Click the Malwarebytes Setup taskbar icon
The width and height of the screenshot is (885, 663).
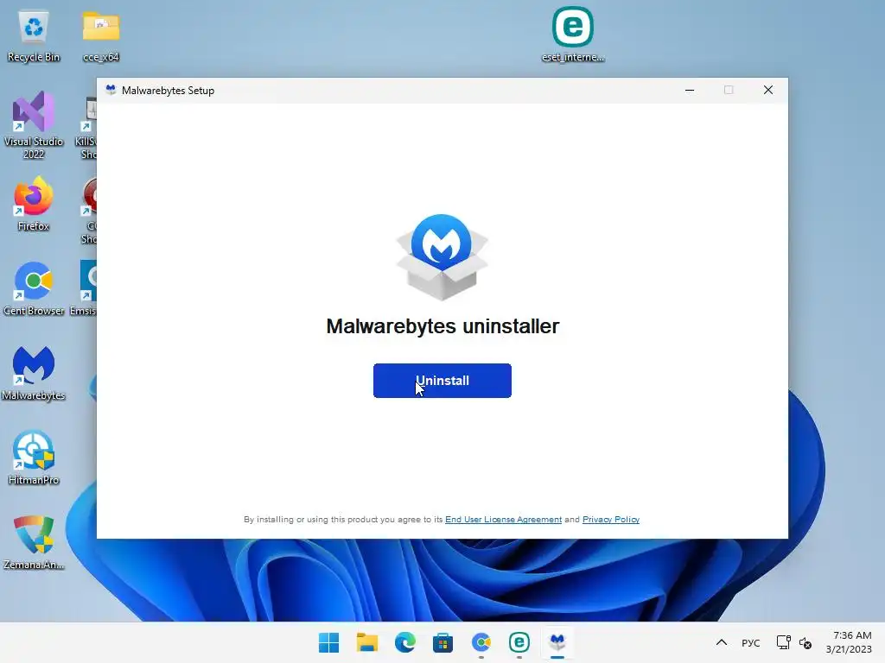pos(557,642)
